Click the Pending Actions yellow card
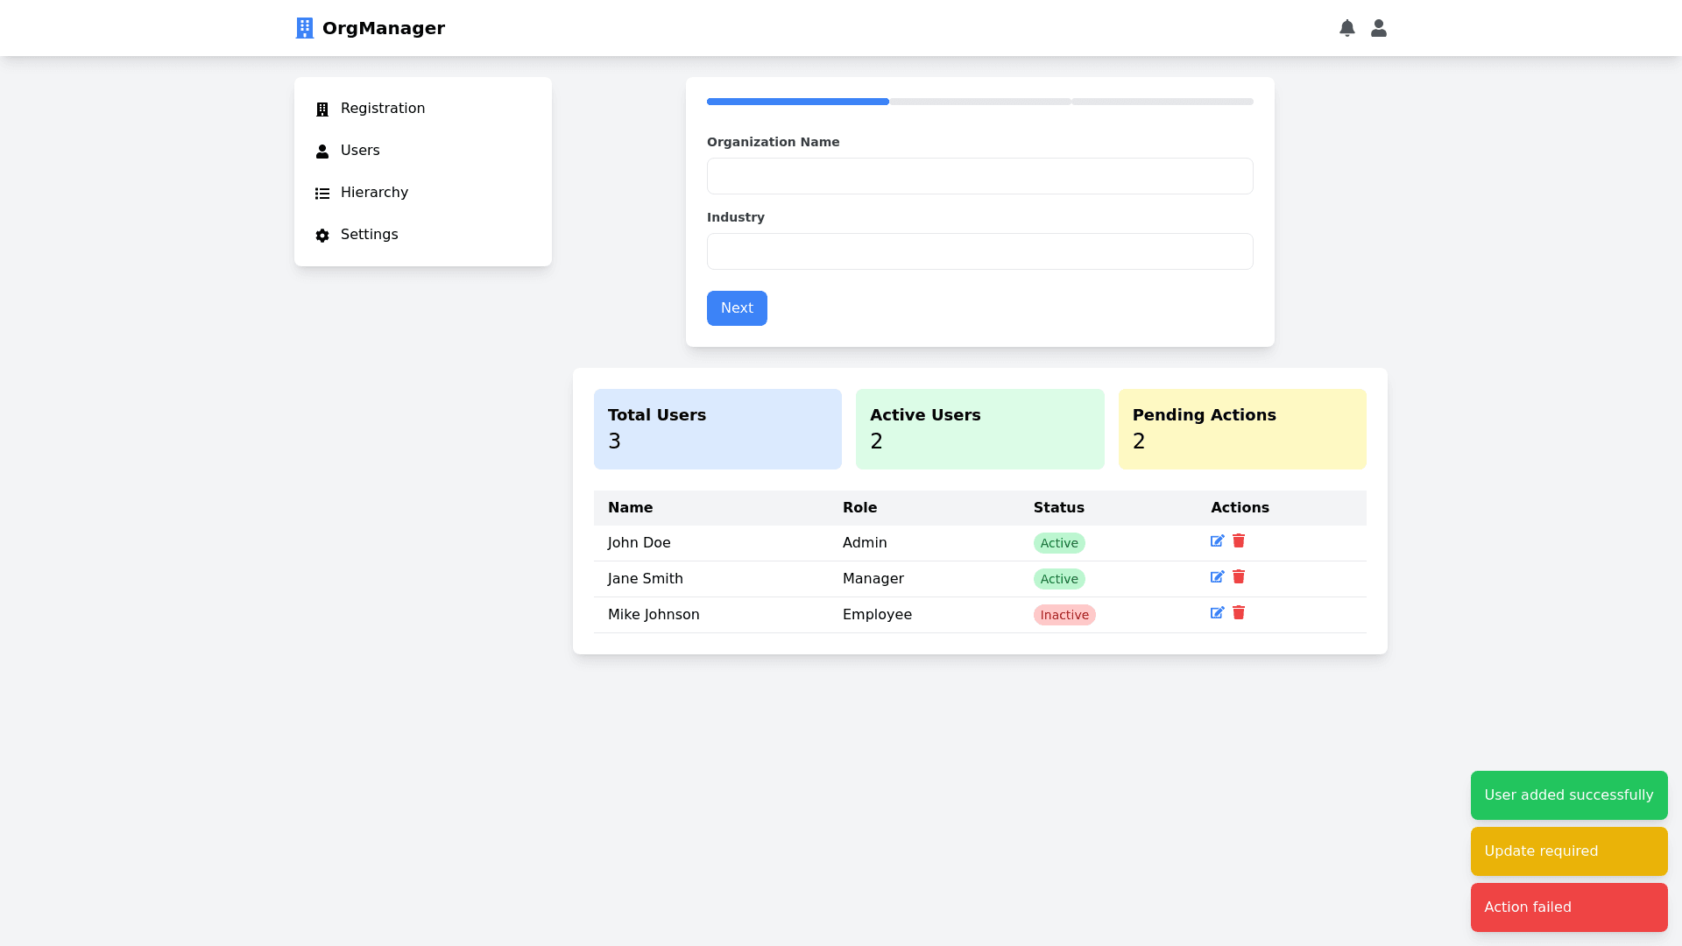This screenshot has width=1682, height=946. coord(1241,429)
